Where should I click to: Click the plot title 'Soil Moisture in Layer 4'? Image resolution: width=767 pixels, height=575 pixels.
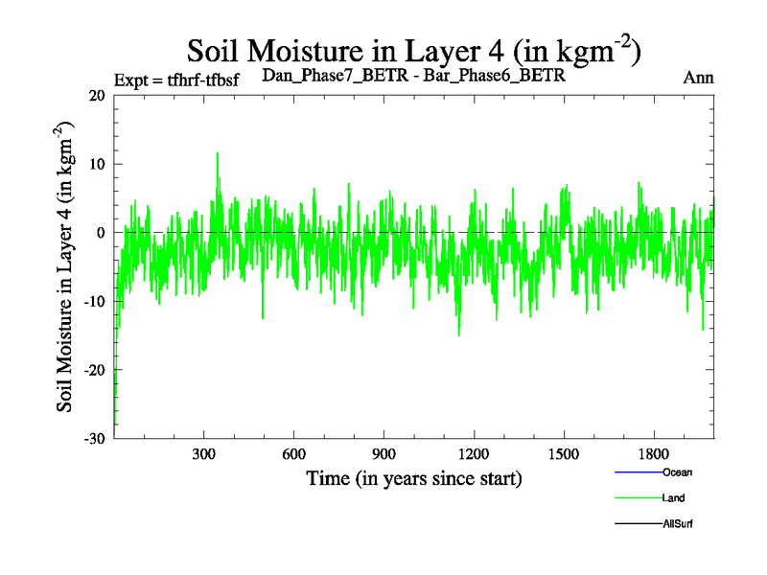tap(412, 50)
